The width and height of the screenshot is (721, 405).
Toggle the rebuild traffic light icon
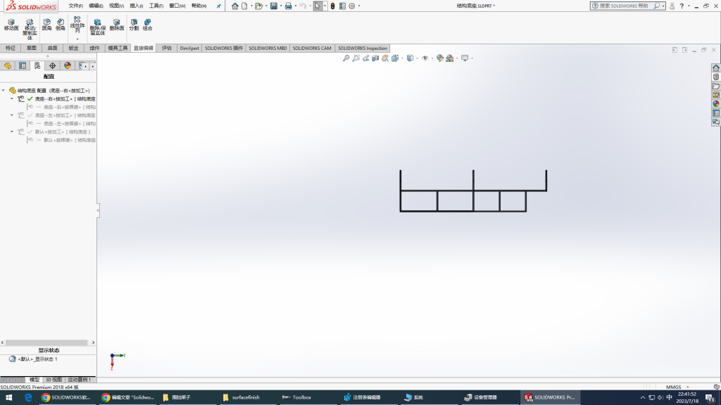pos(332,6)
